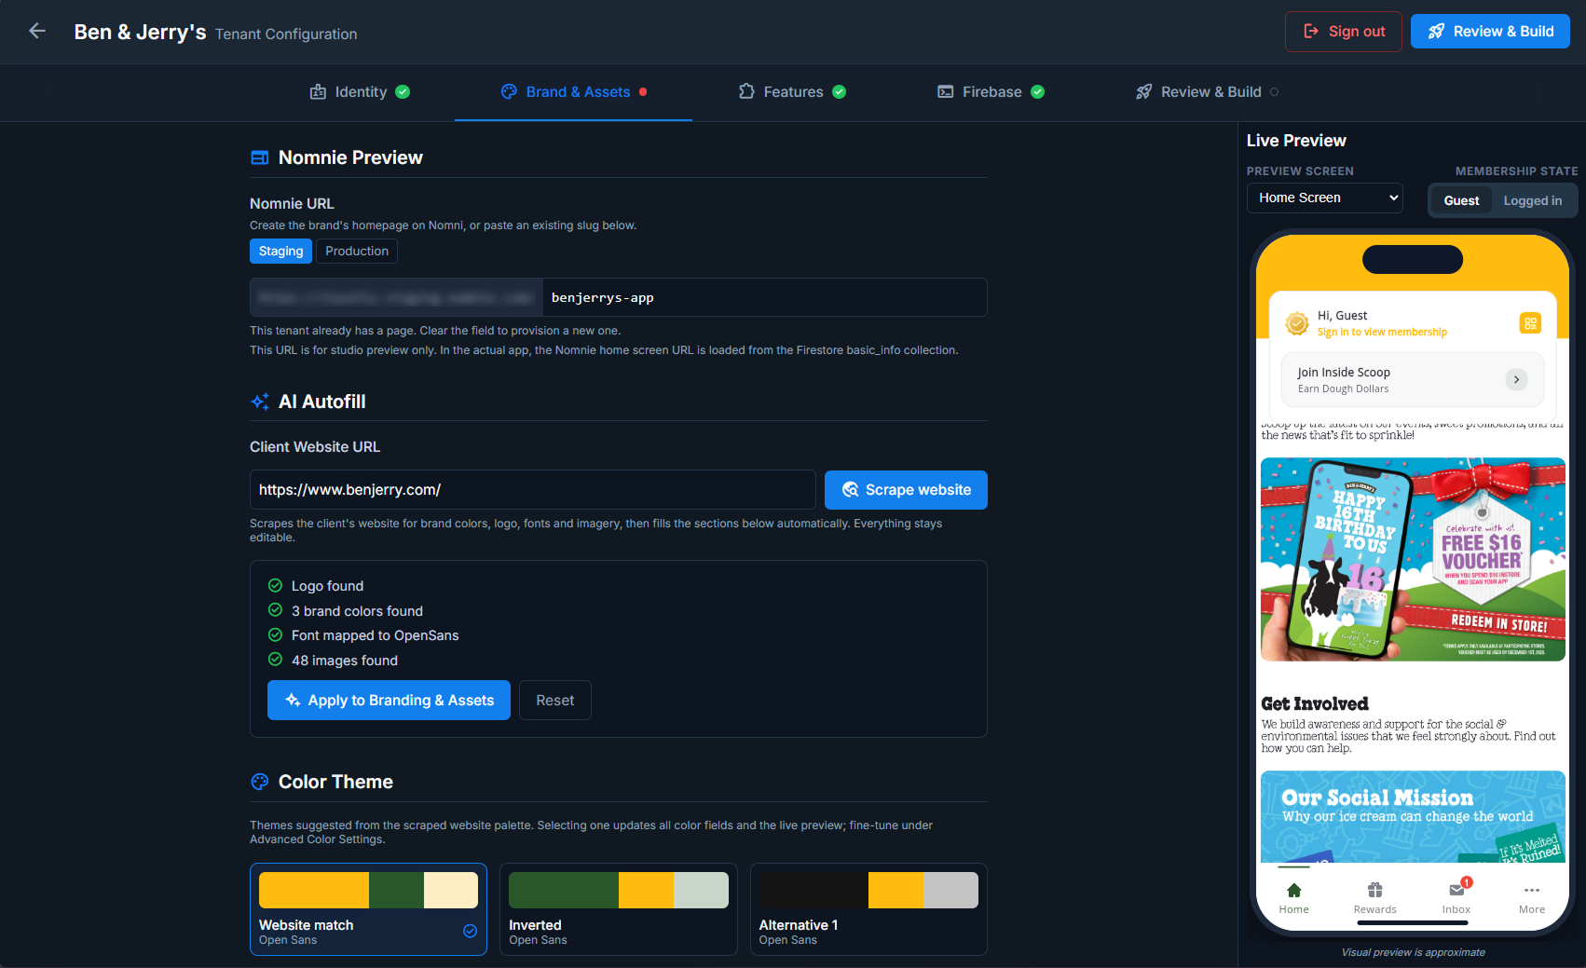The image size is (1586, 968).
Task: Switch to the Brand & Assets tab
Action: (x=573, y=91)
